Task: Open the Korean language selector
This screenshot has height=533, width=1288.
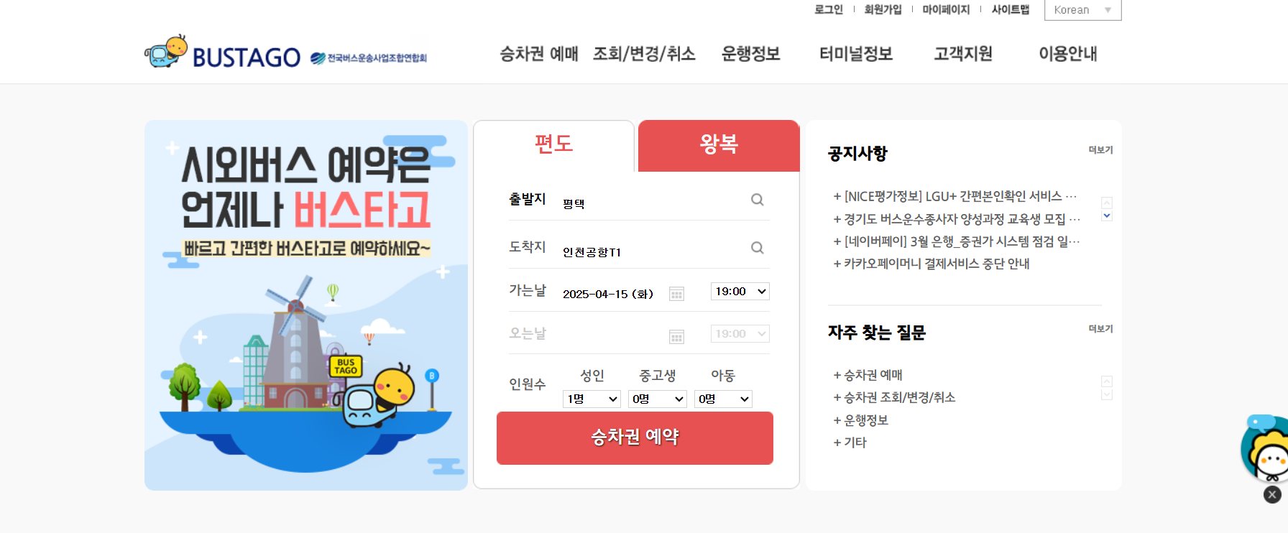Action: click(x=1082, y=10)
